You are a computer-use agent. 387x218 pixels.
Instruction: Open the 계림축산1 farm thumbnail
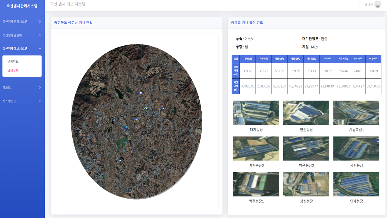coord(356,113)
